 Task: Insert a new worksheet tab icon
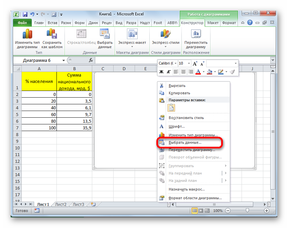tap(93, 204)
